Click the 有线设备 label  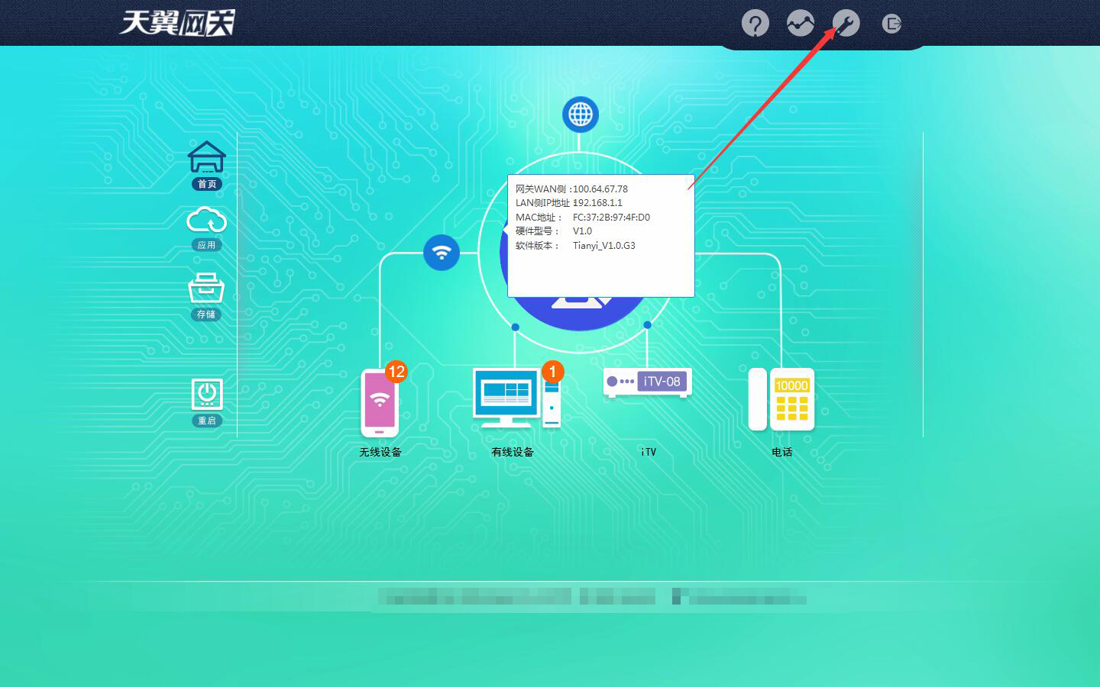click(x=513, y=452)
